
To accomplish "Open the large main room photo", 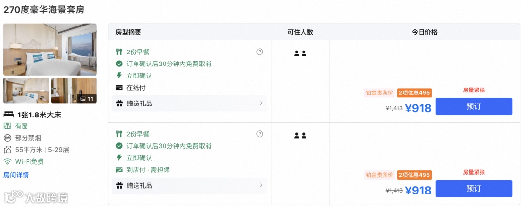I will click(50, 49).
